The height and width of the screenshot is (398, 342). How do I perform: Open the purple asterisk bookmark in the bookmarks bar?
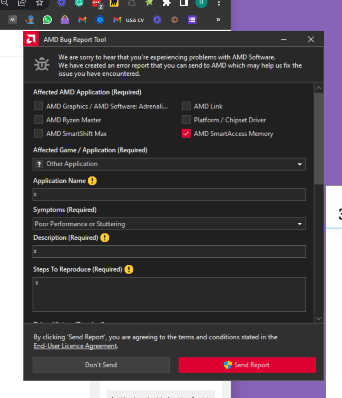tap(157, 19)
